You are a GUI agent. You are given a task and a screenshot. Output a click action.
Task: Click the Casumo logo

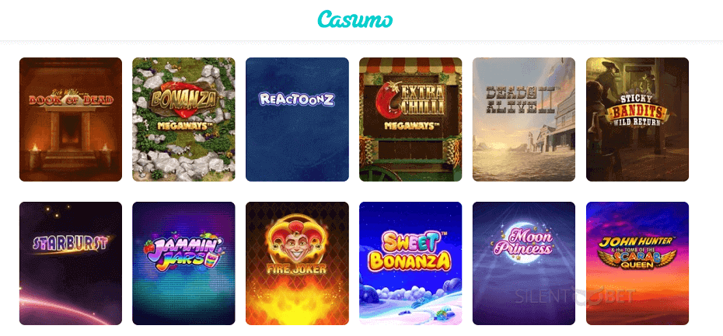(x=355, y=19)
